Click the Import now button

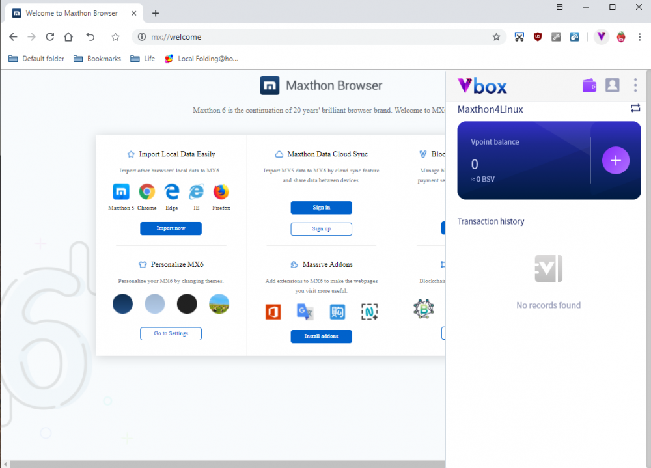[x=171, y=228]
